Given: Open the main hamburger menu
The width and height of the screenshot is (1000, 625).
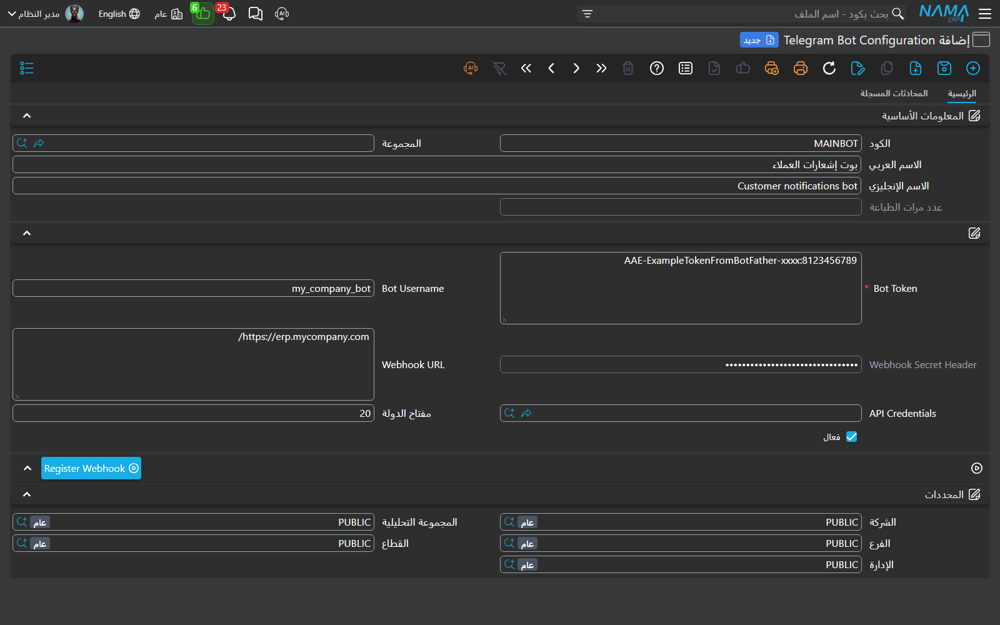Looking at the screenshot, I should [x=985, y=14].
